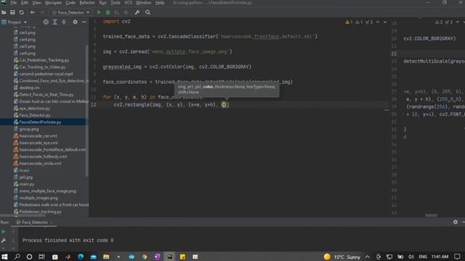Open File Explorer from the taskbar
The height and width of the screenshot is (261, 465).
pos(106,257)
